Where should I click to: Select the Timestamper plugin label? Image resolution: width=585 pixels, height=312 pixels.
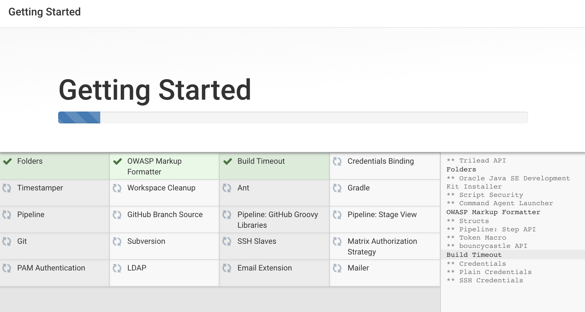point(40,188)
